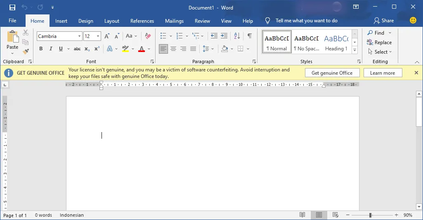The image size is (423, 220).
Task: Toggle Bold formatting
Action: click(41, 49)
